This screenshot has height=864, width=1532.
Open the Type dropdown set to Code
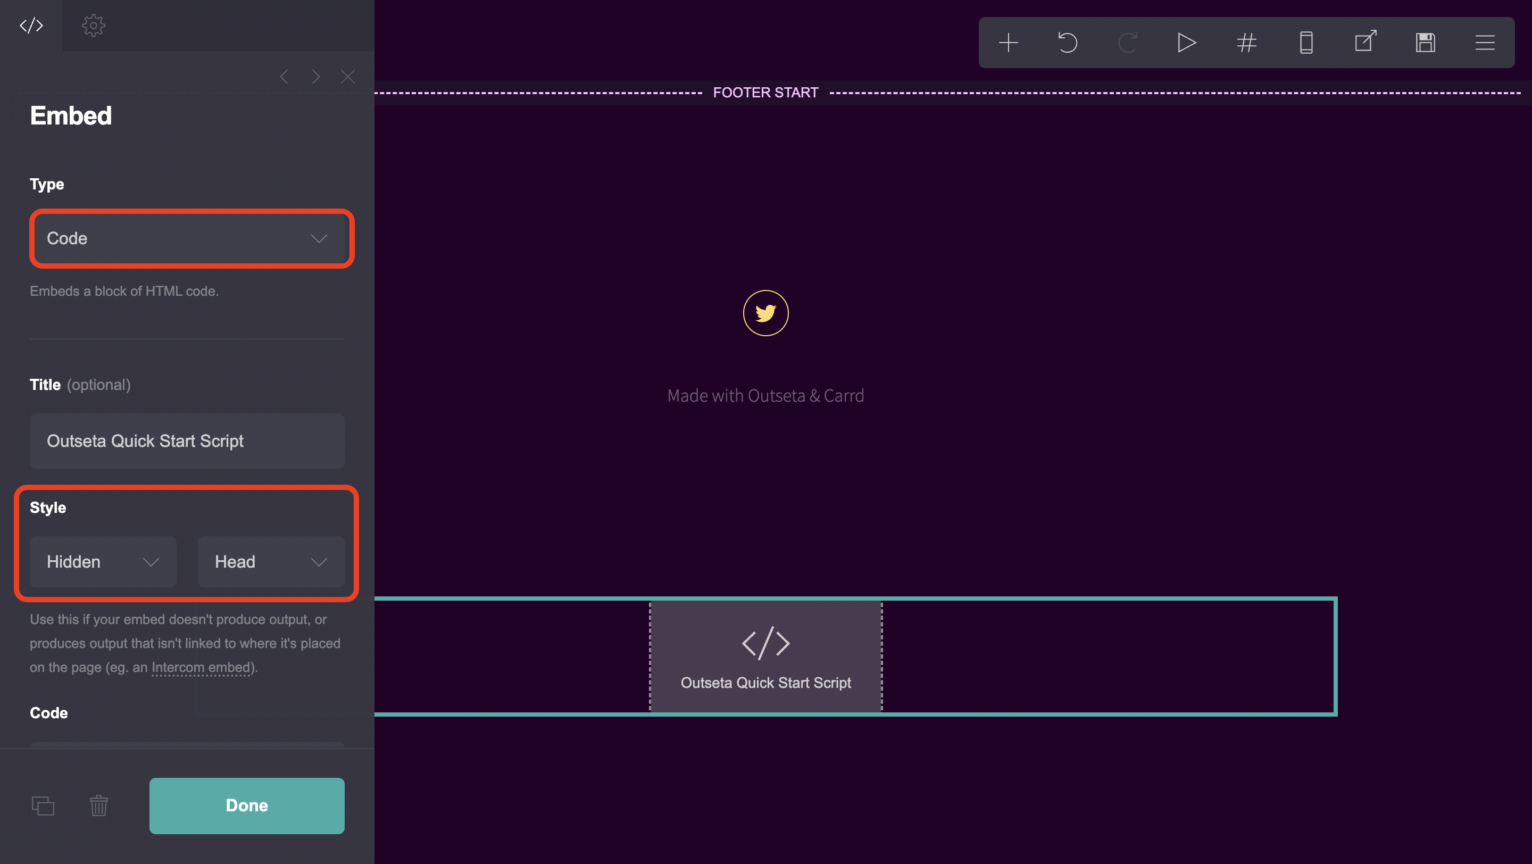[x=191, y=238]
